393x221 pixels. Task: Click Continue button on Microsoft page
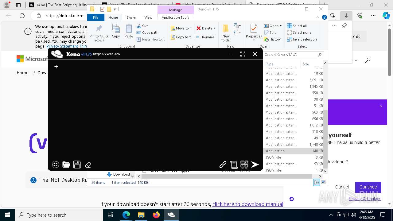(368, 187)
